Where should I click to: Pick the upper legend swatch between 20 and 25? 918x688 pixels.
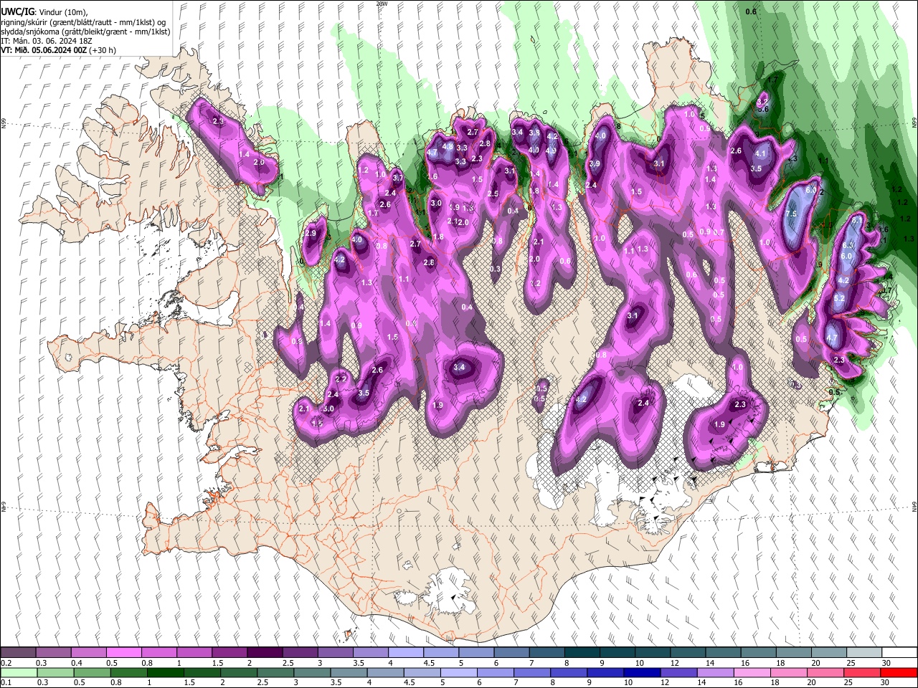click(x=828, y=653)
